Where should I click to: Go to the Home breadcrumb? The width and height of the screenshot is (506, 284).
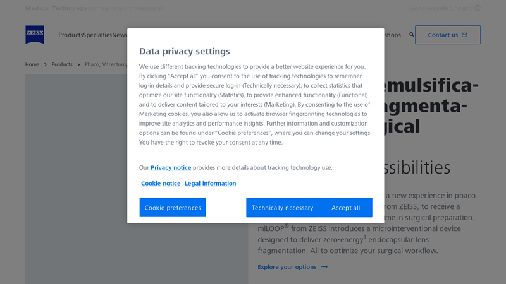tap(32, 64)
